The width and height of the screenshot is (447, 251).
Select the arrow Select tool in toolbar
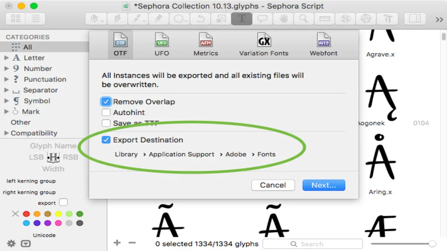(96, 19)
